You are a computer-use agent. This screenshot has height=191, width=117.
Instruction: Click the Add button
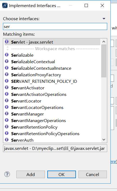pos(30,174)
